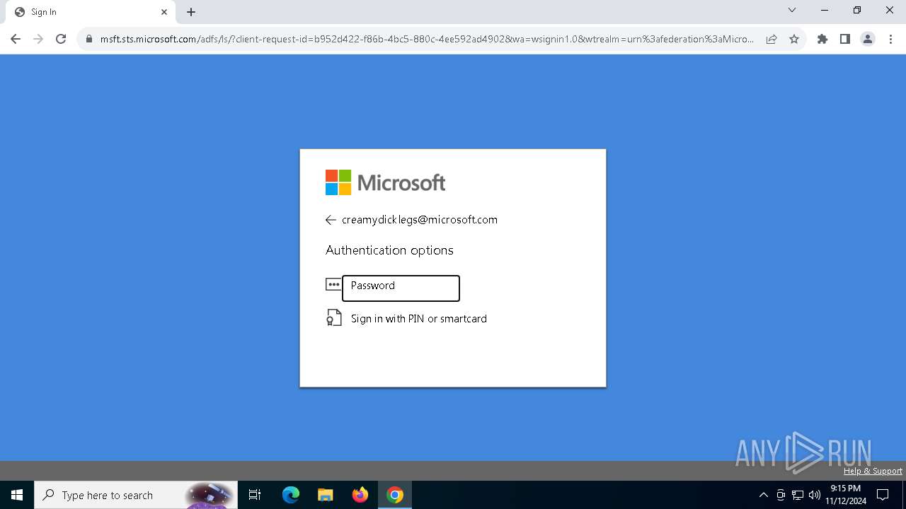The width and height of the screenshot is (906, 509).
Task: Open the clock showing 9:15 PM
Action: 846,495
